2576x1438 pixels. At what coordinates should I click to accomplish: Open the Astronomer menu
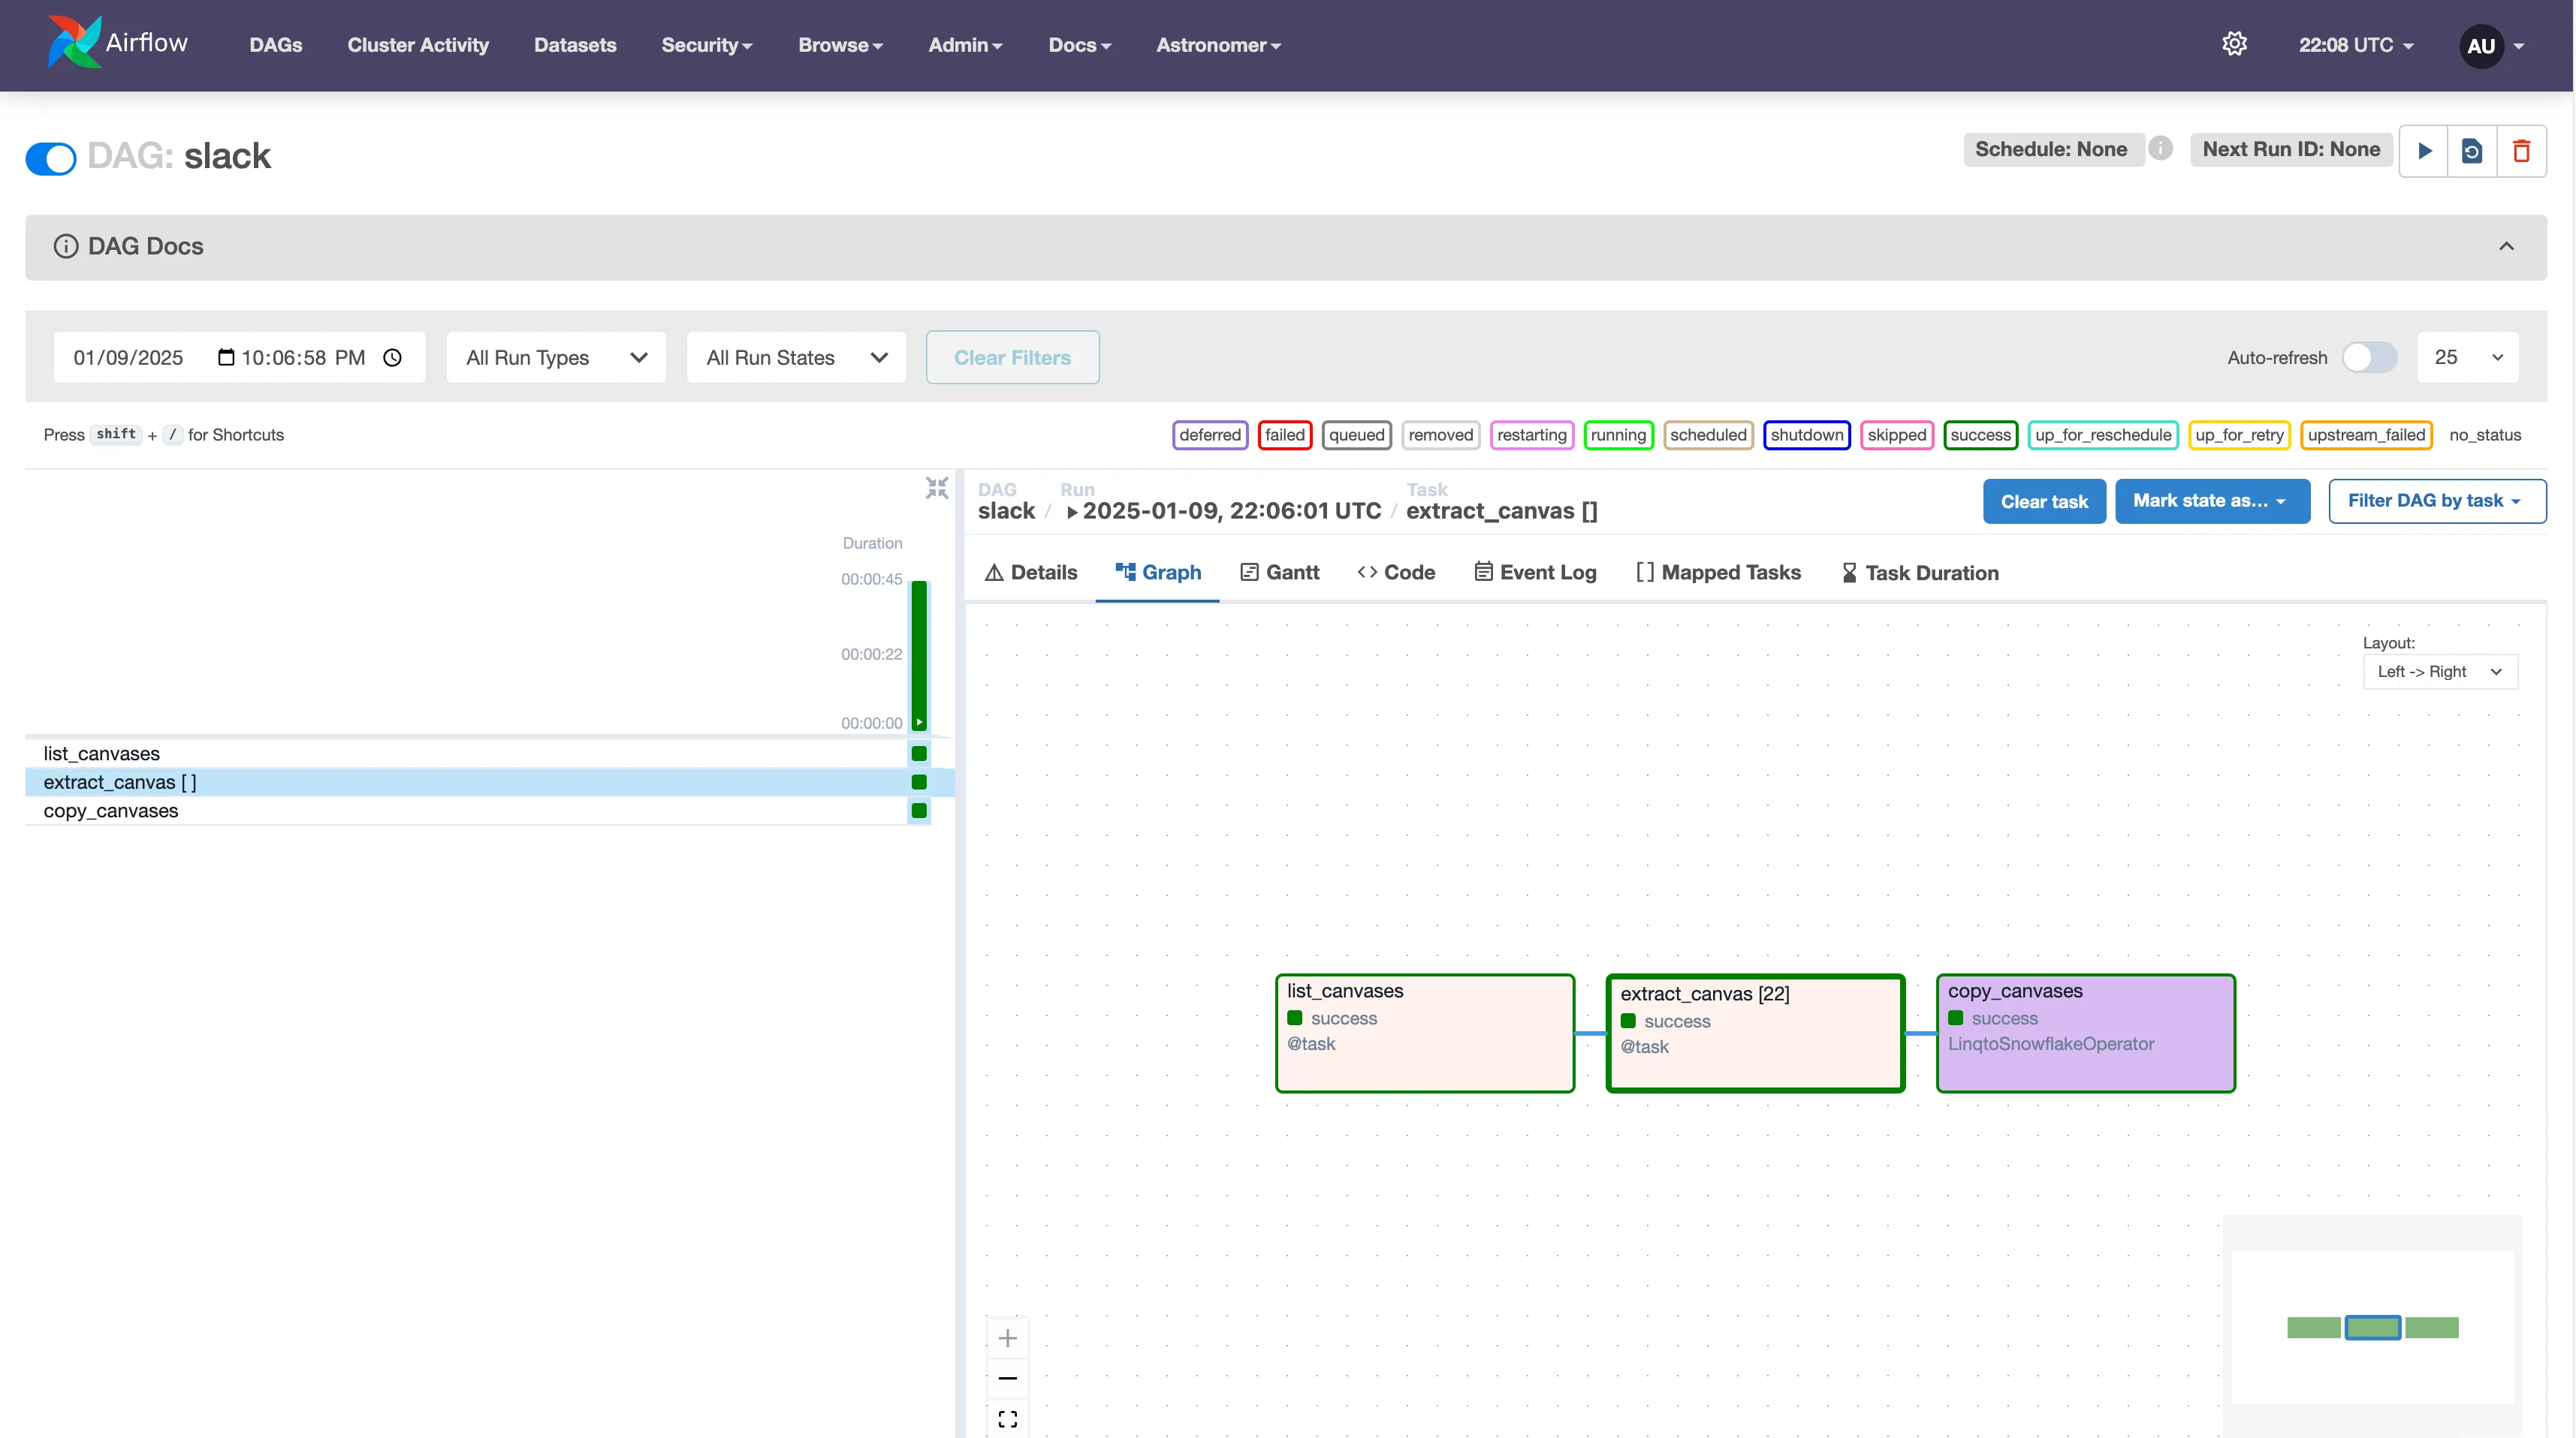tap(1218, 45)
